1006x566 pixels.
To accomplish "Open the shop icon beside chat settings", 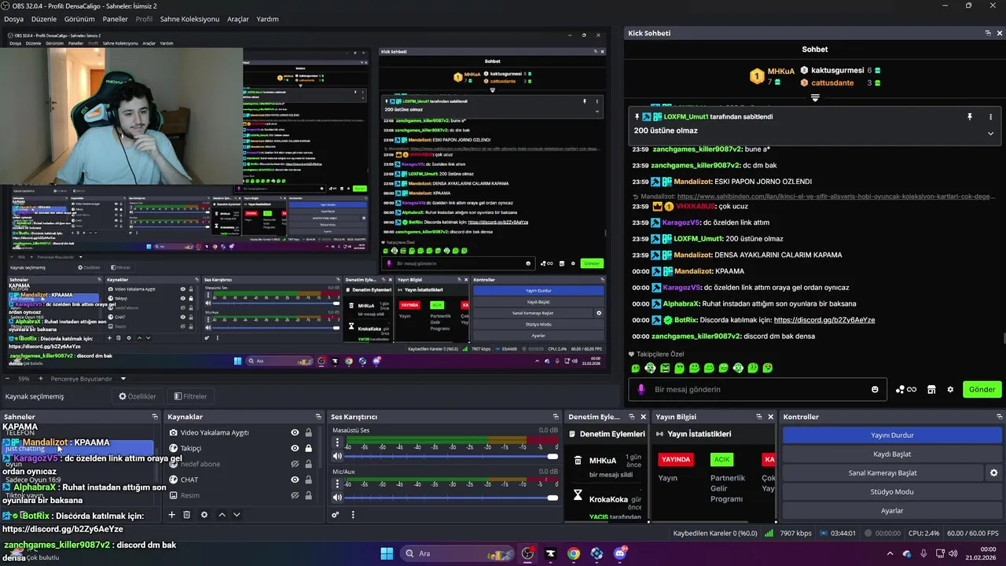I will pyautogui.click(x=931, y=389).
